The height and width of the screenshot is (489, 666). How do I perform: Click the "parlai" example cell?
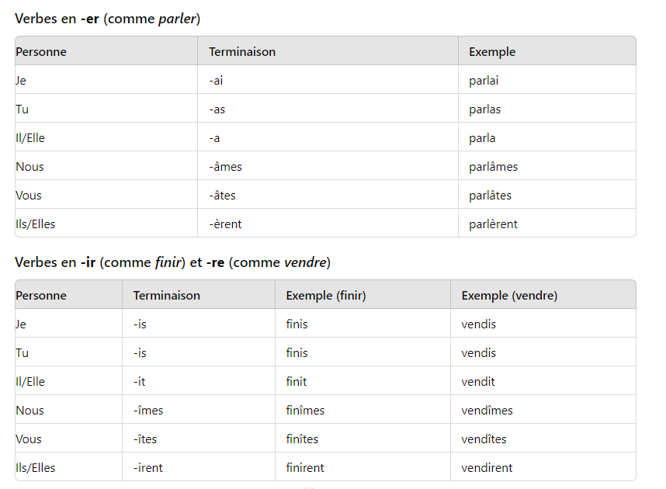pos(484,81)
